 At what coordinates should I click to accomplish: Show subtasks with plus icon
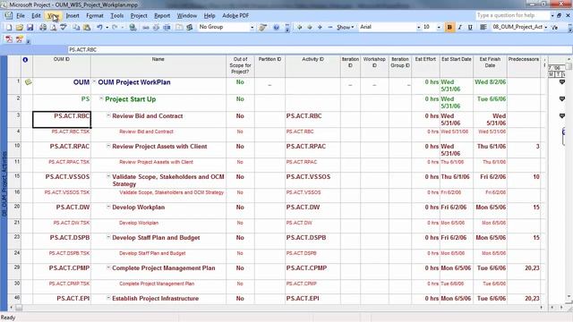pos(320,28)
